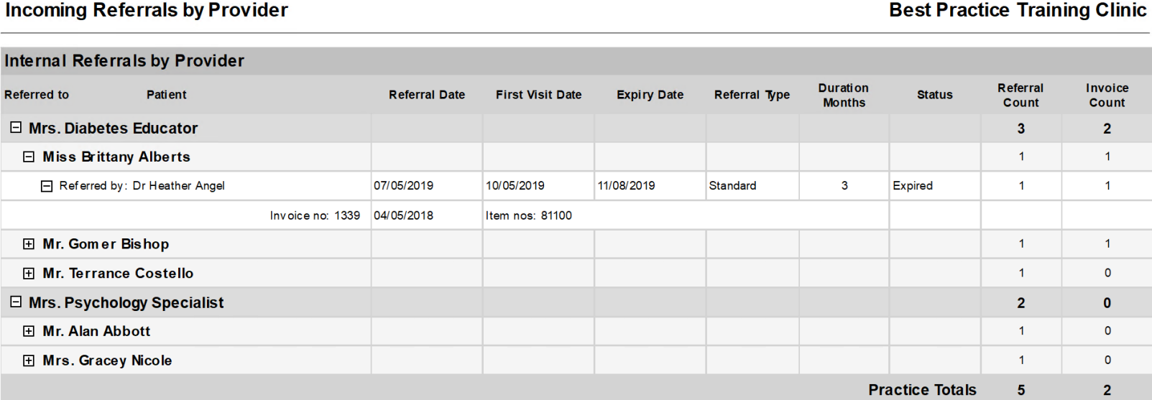Click the Invoice no: 1339 entry
The width and height of the screenshot is (1152, 400).
315,215
